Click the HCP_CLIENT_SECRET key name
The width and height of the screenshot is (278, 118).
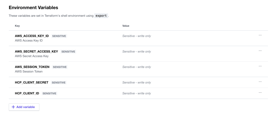tap(32, 82)
